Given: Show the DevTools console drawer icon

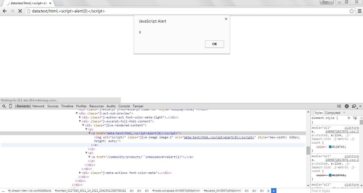Looking at the screenshot, I should pos(339,106).
